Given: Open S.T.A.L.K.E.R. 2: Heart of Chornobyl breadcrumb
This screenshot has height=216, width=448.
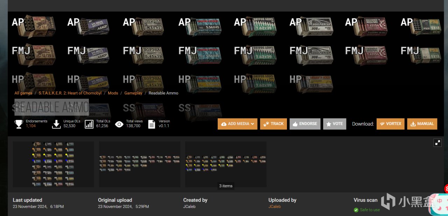Looking at the screenshot, I should pos(70,93).
